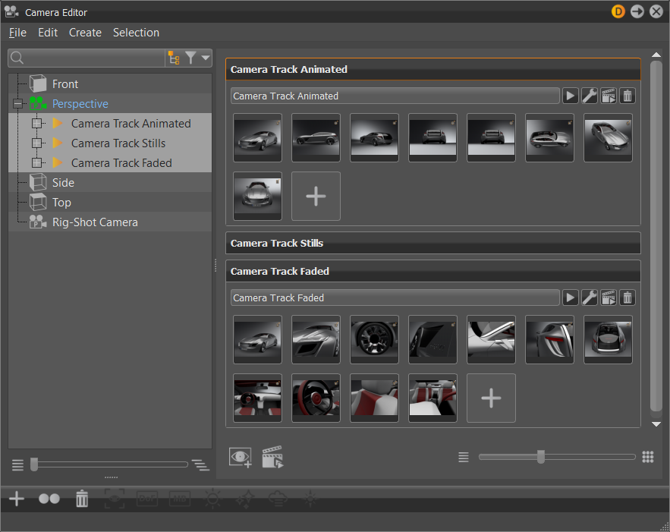Open the Selection menu
The height and width of the screenshot is (532, 670).
tap(136, 33)
